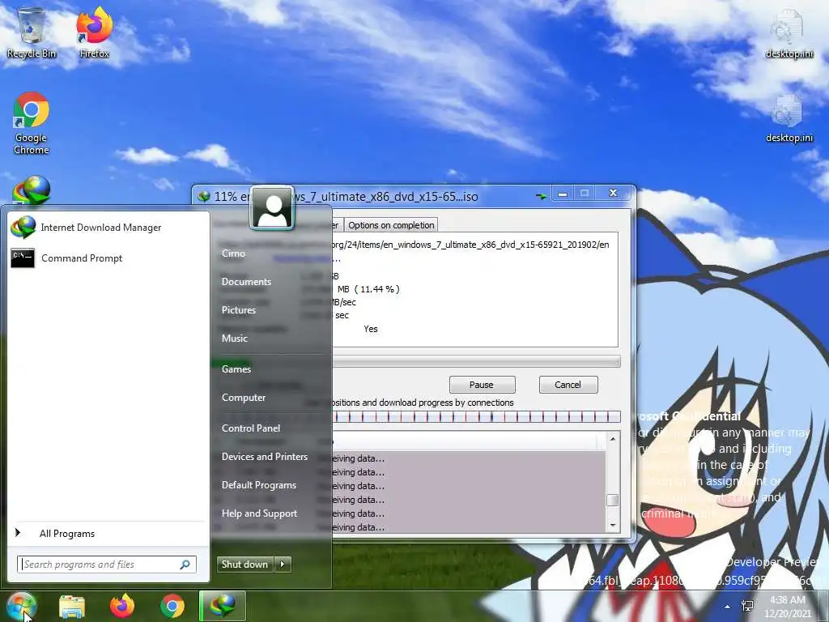
Task: Open Default Programs
Action: pos(258,485)
